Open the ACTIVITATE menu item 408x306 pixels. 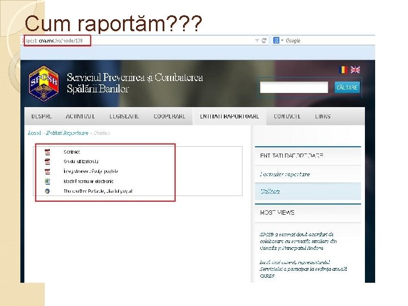(80, 116)
